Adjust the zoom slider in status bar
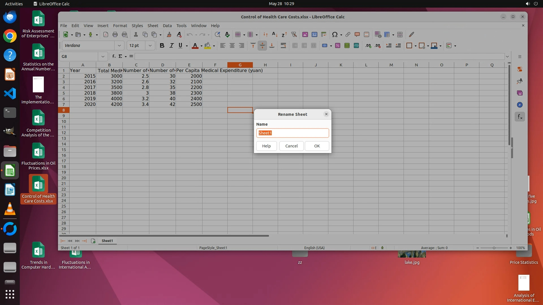543x305 pixels. coord(494,248)
